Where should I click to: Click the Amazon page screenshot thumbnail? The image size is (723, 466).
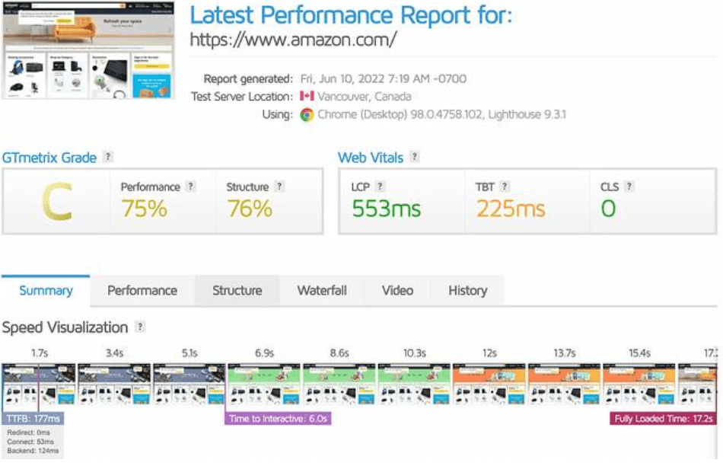[x=88, y=49]
